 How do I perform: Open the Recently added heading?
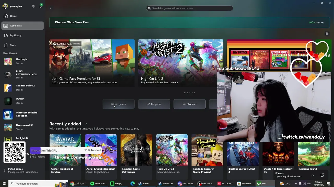pos(65,124)
